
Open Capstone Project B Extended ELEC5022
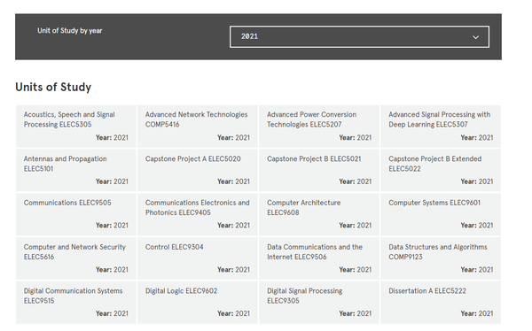[x=441, y=171]
